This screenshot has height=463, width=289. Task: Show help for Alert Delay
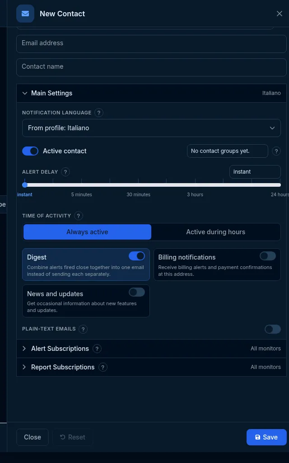[65, 172]
